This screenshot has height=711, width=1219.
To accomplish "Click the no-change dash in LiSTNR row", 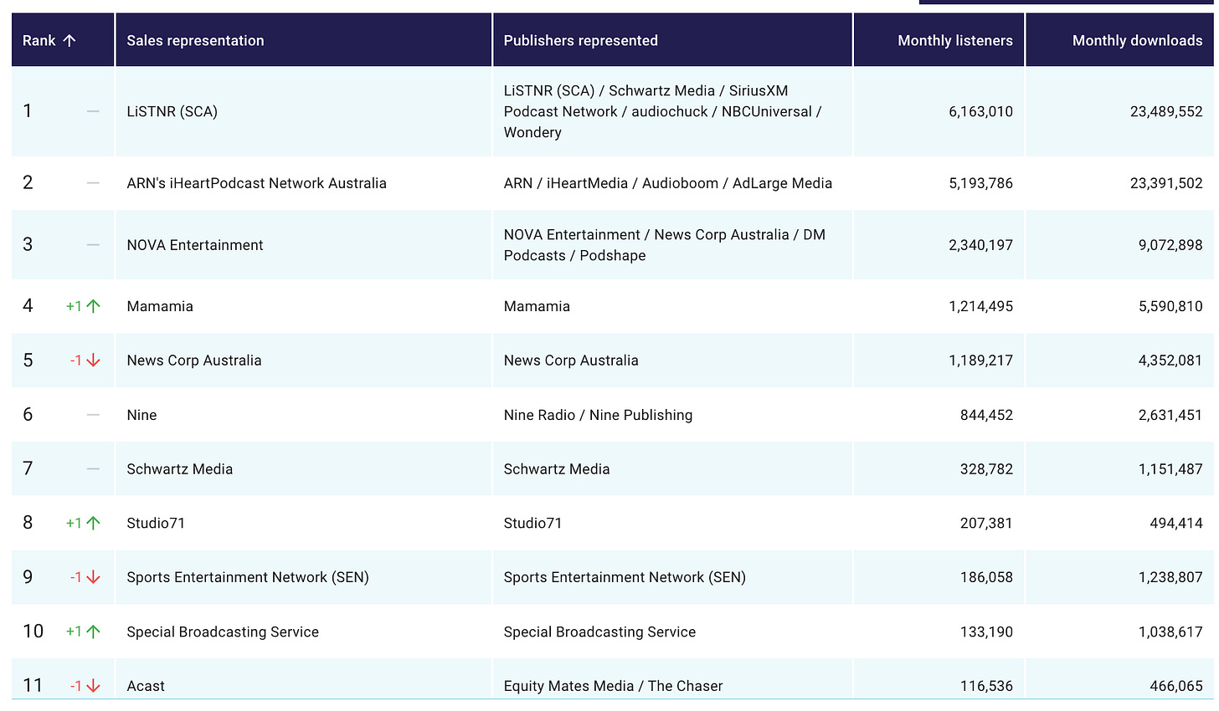I will [x=93, y=111].
